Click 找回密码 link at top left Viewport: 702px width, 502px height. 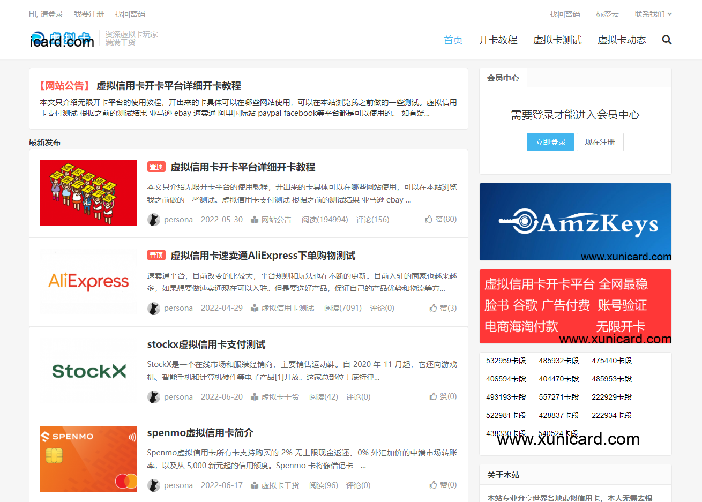(x=130, y=14)
